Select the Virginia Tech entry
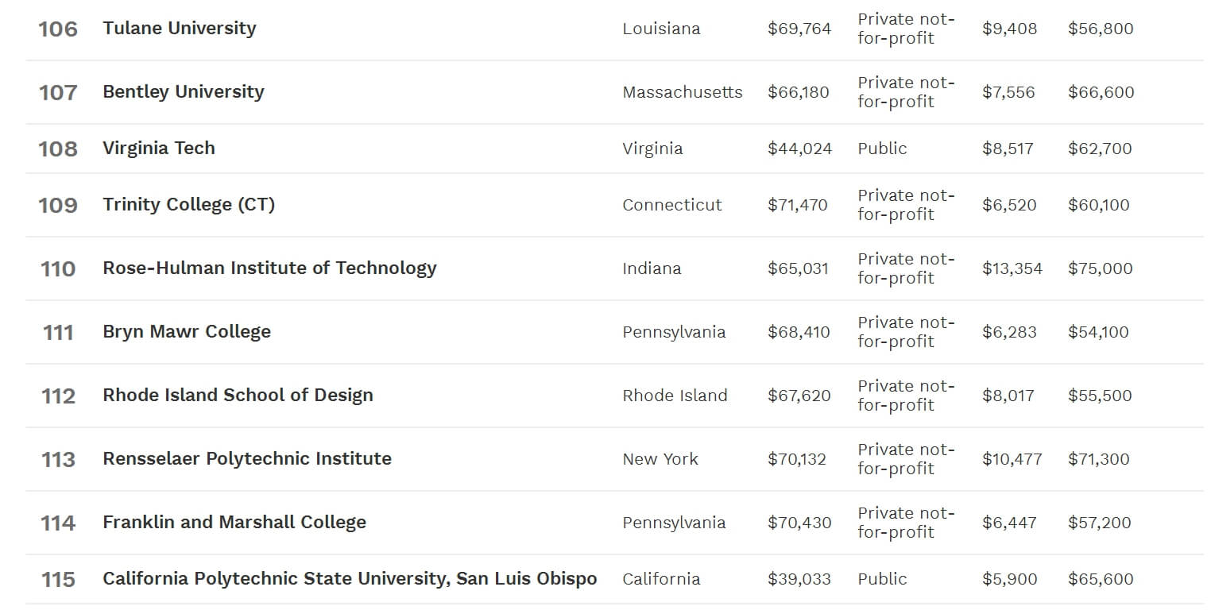Screen dimensions: 1211x610 [x=159, y=149]
